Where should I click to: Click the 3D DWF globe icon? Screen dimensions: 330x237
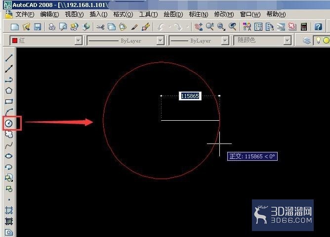point(86,27)
